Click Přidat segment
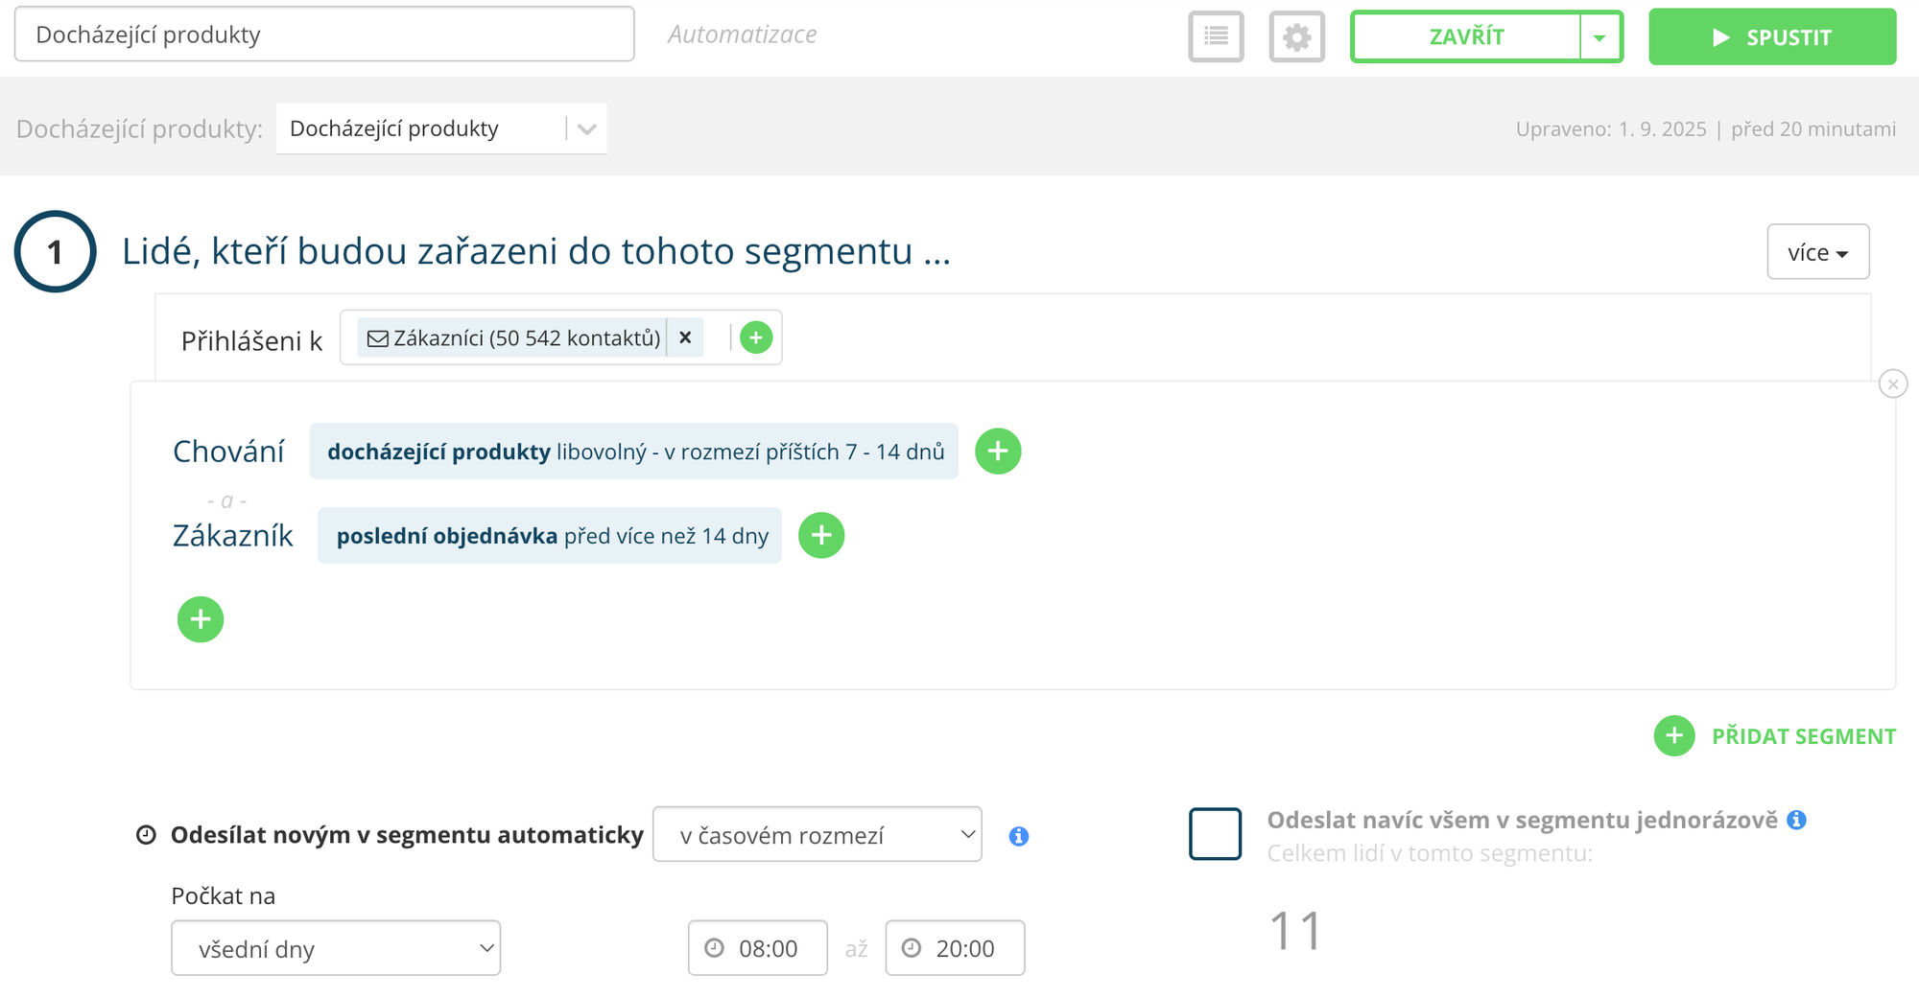 click(x=1775, y=736)
